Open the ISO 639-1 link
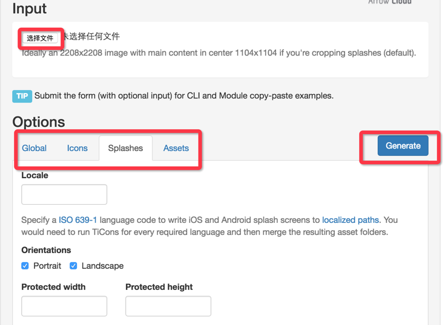Viewport: 448px width, 325px height. click(x=77, y=220)
